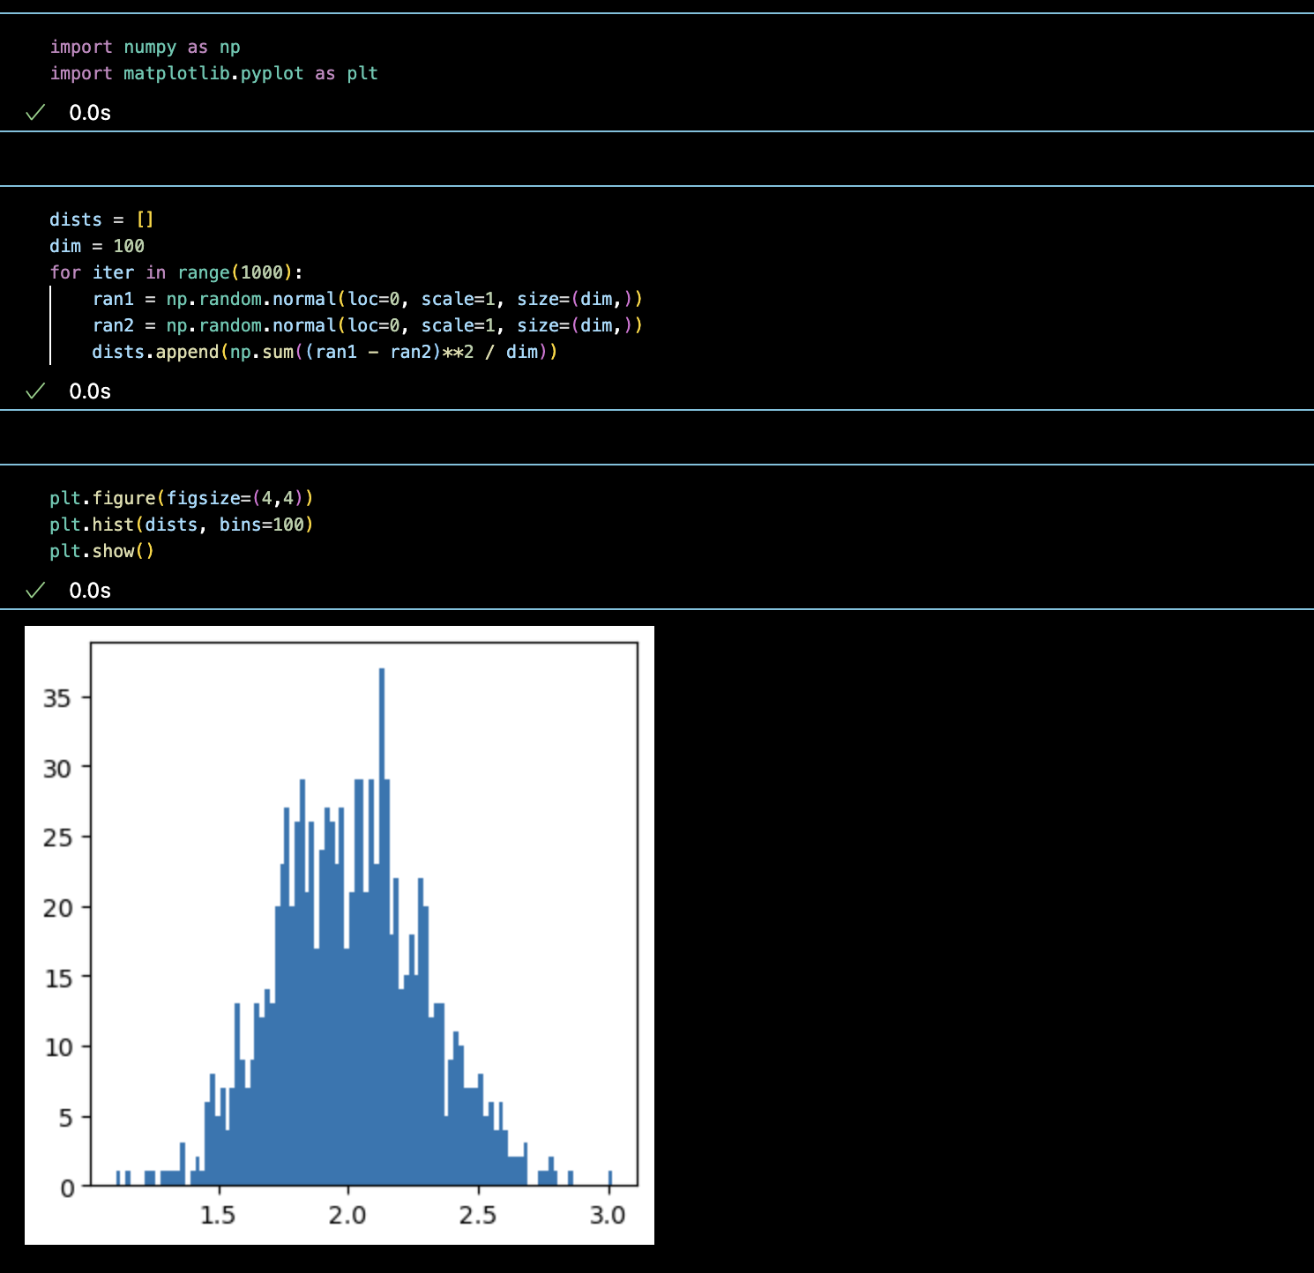Click the 'dim = 100' code line
This screenshot has width=1314, height=1273.
97,246
